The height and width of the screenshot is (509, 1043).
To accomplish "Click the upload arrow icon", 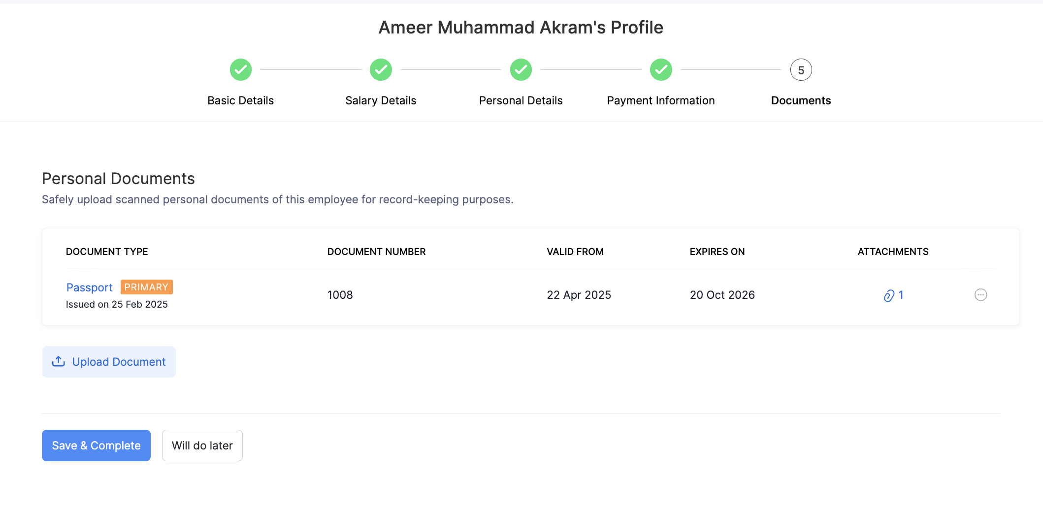I will point(59,361).
